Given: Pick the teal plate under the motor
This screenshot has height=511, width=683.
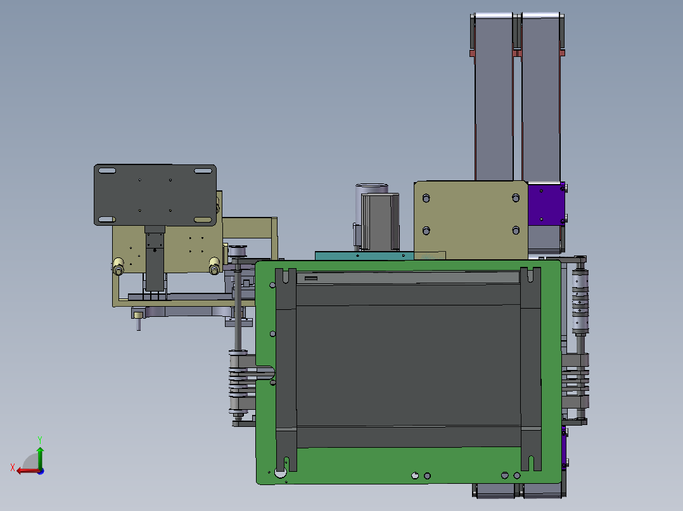Looking at the screenshot, I should tap(364, 255).
